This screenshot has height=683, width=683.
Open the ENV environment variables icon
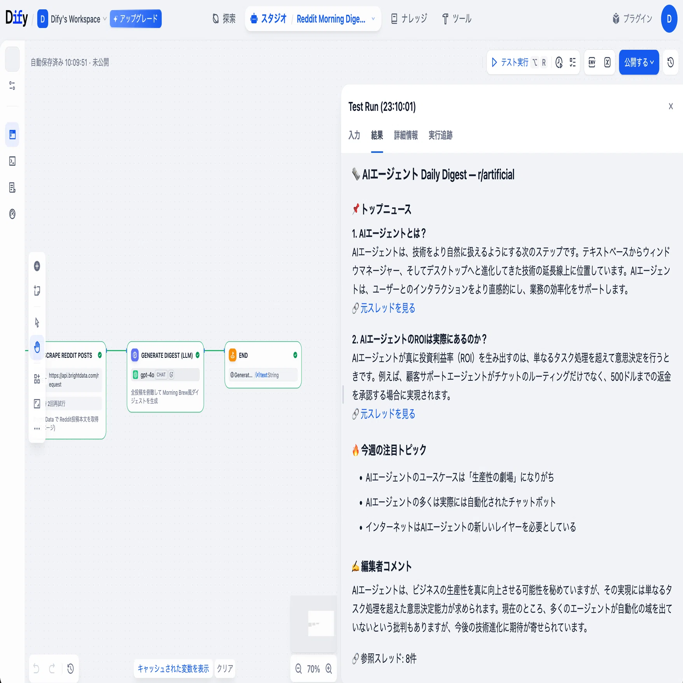592,62
